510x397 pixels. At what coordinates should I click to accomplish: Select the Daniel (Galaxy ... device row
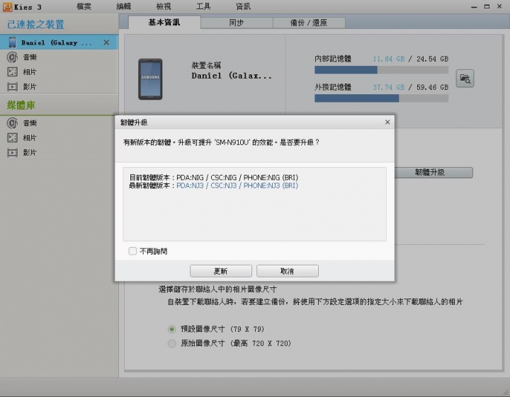tap(59, 42)
